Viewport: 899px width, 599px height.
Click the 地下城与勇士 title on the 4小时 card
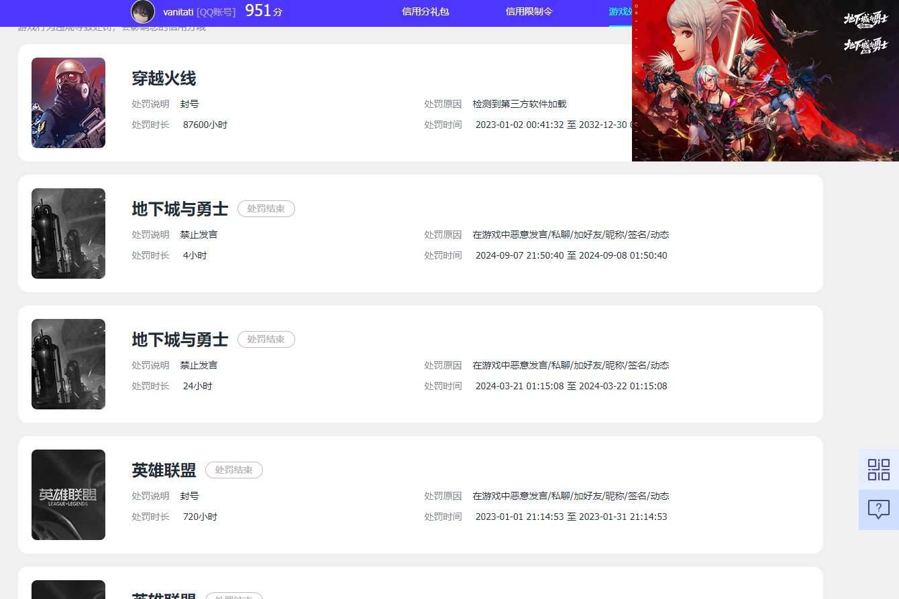tap(180, 209)
